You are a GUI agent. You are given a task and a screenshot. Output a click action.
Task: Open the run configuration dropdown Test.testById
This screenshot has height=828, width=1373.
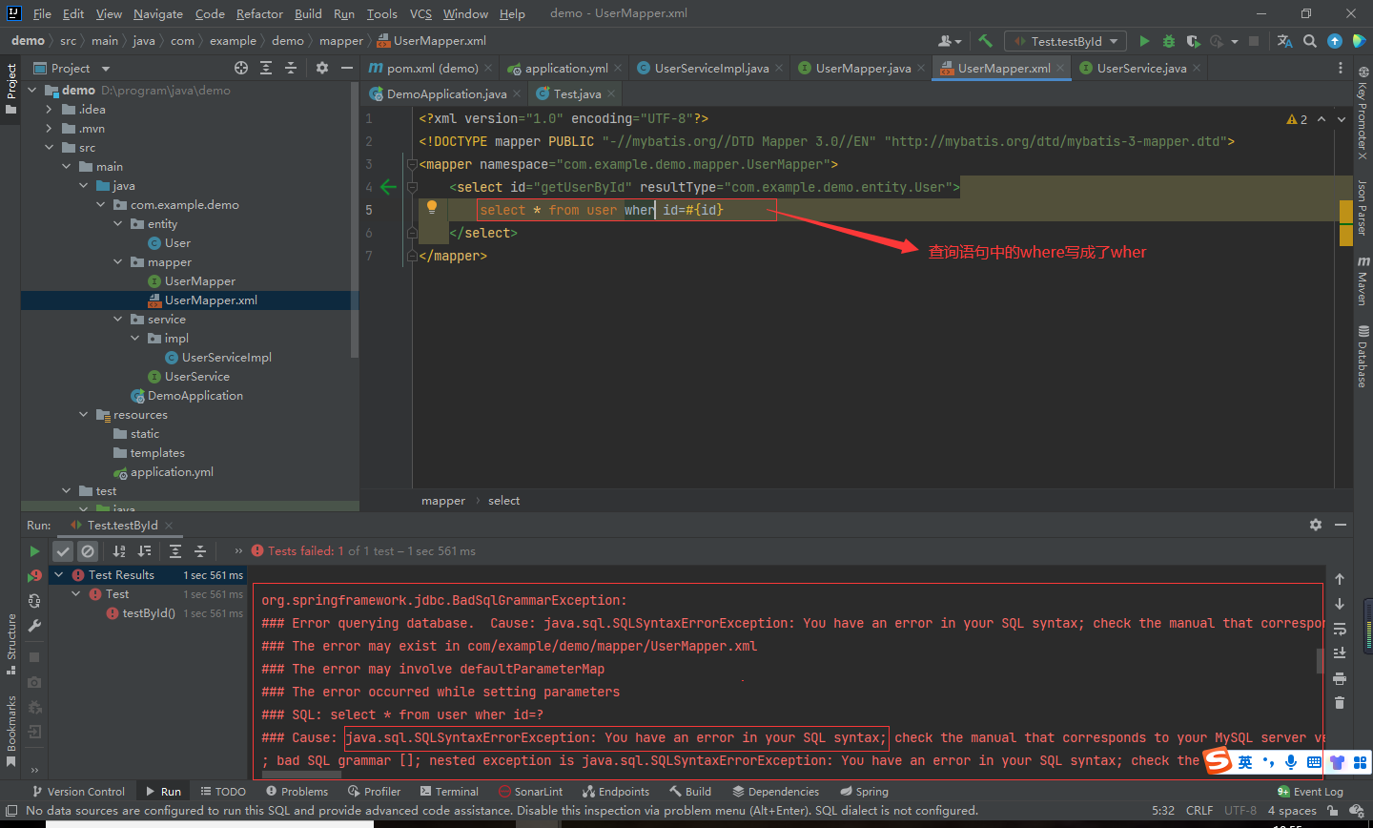(x=1066, y=41)
